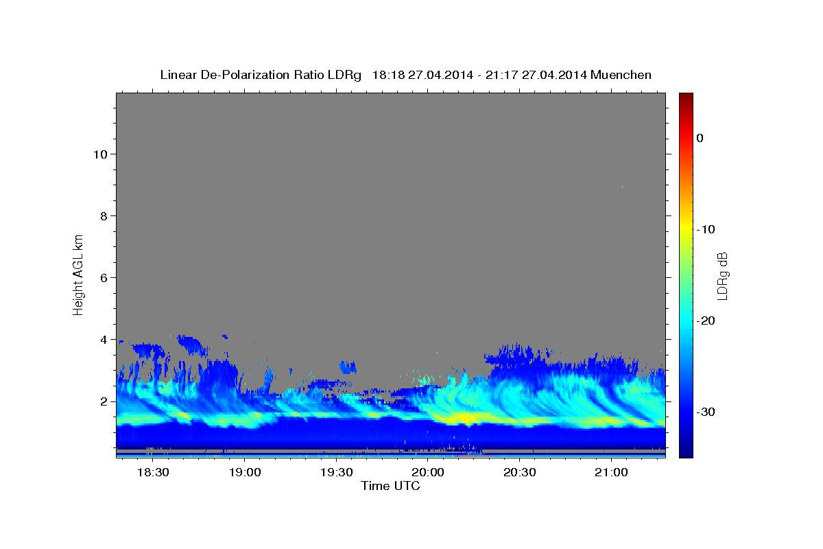
Task: Click the 21:00 time axis label
Action: click(611, 473)
